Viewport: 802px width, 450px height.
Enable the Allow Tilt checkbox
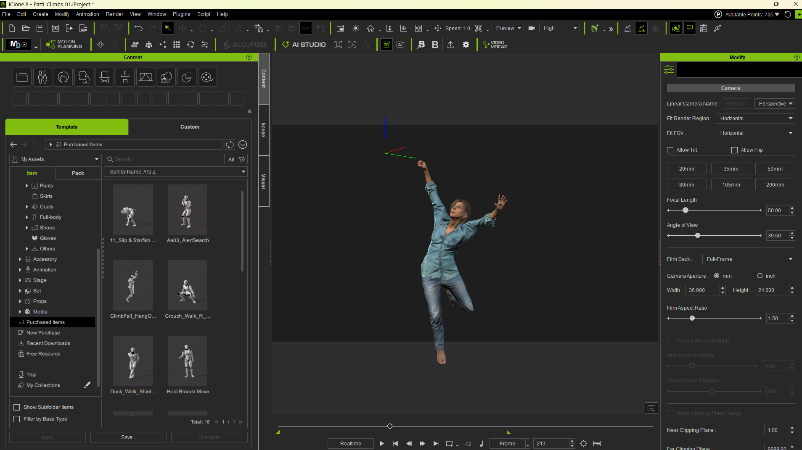[670, 150]
